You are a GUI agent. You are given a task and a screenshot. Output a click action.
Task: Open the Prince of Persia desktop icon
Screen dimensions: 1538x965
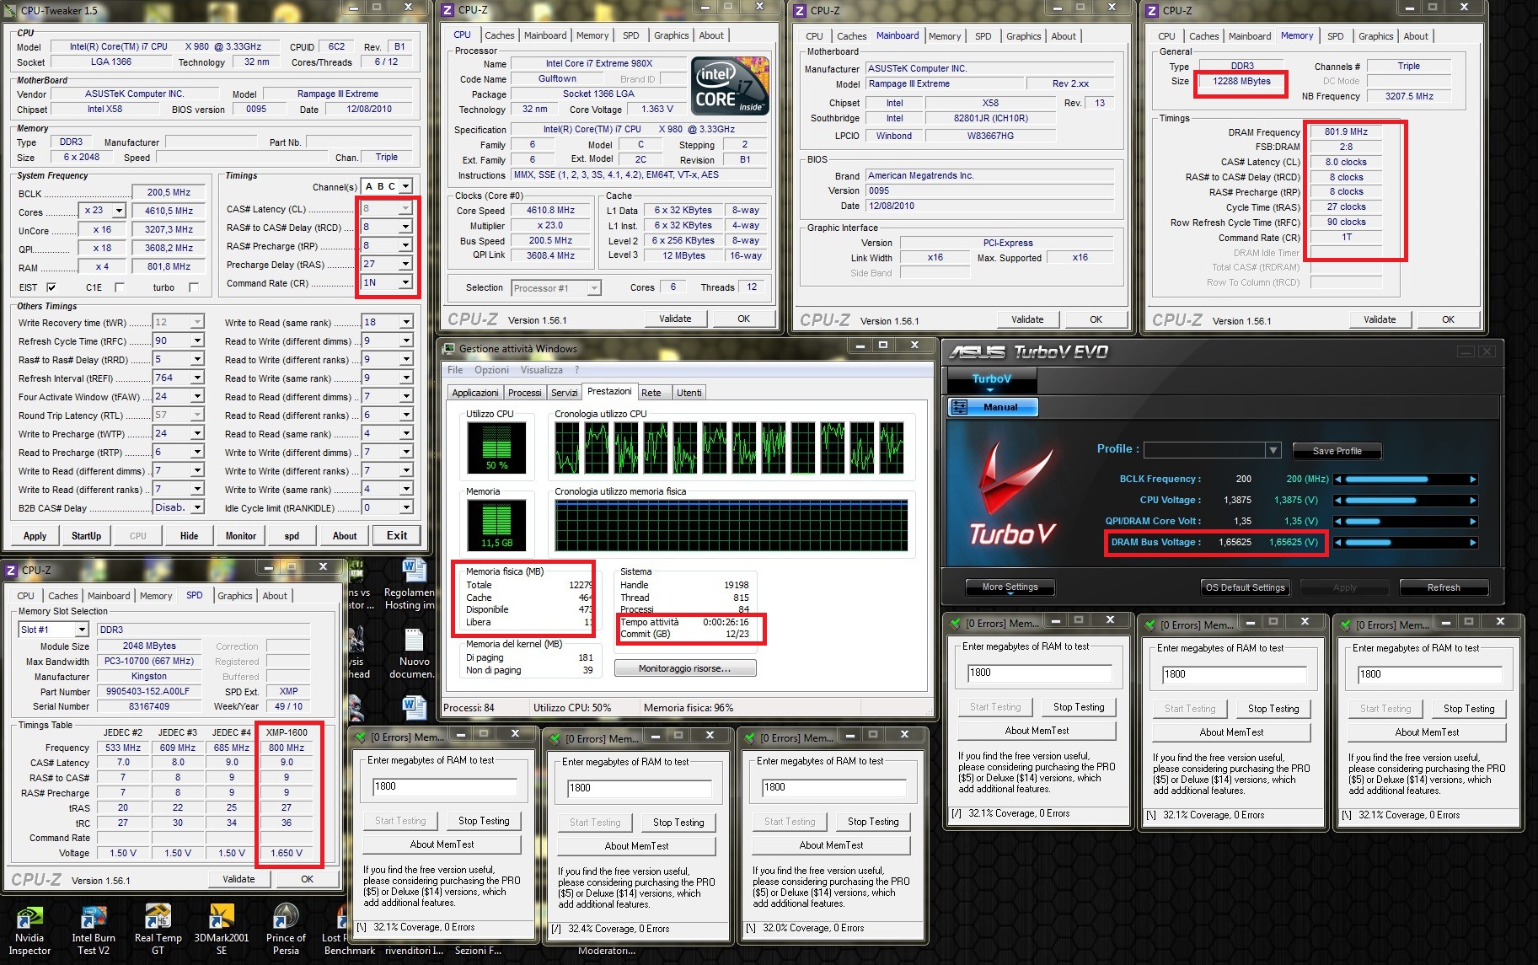pyautogui.click(x=286, y=930)
